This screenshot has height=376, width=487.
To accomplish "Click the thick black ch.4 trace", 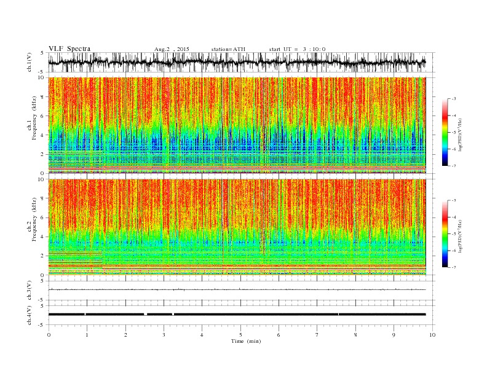I will [237, 315].
